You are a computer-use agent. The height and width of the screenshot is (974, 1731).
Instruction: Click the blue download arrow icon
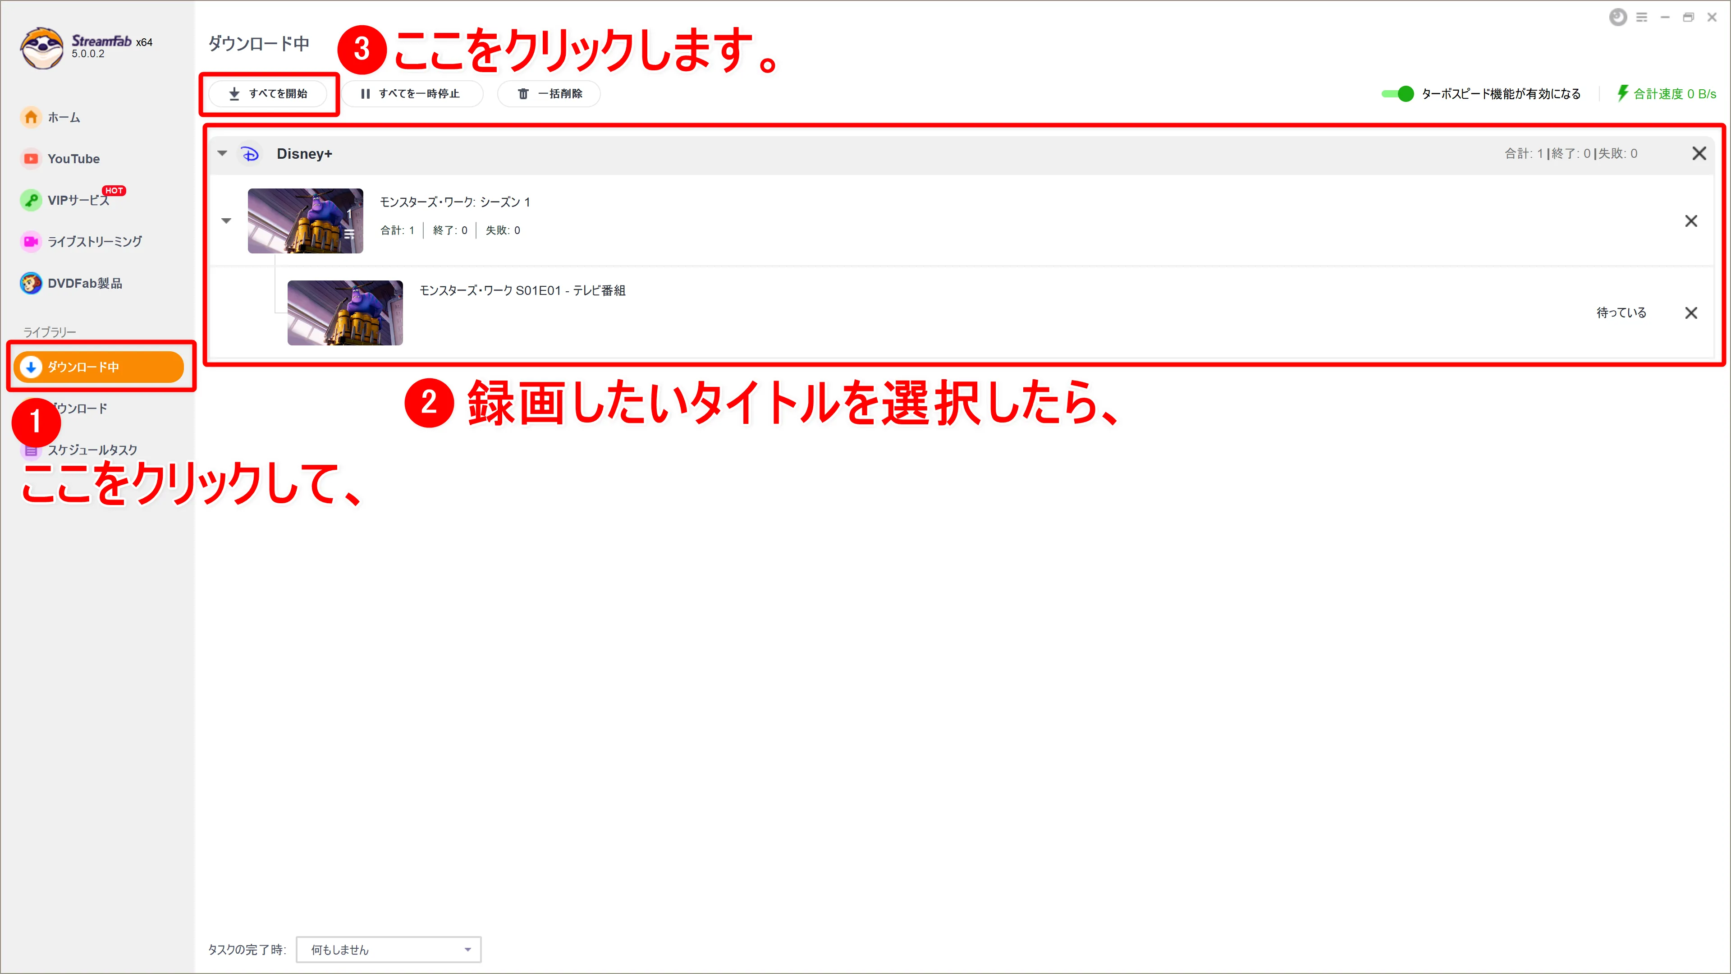[x=31, y=367]
